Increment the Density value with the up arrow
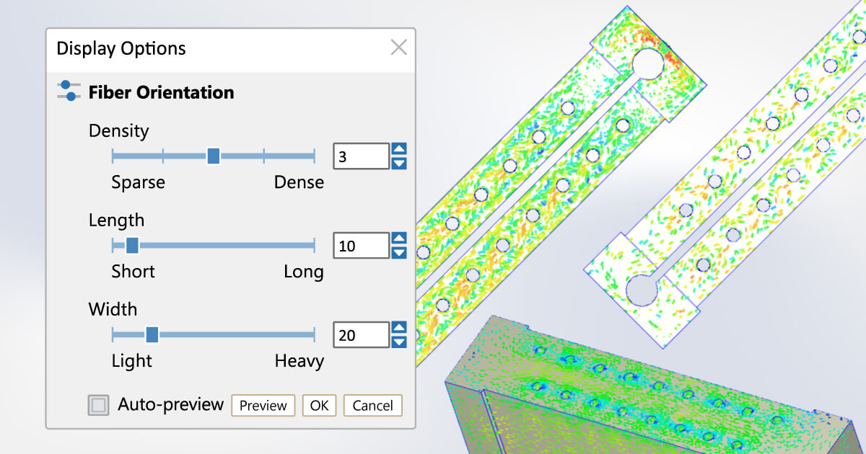The image size is (866, 454). pos(398,148)
